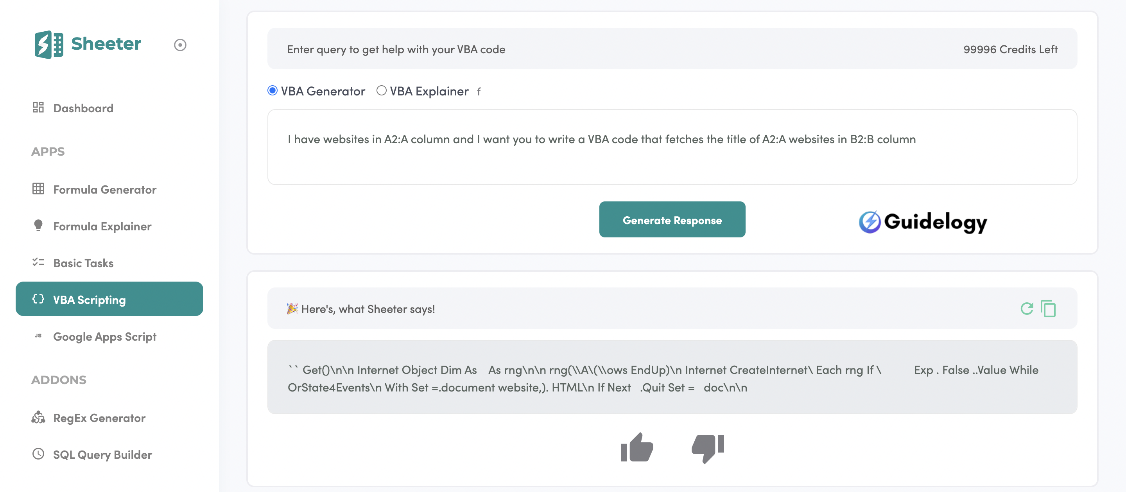The height and width of the screenshot is (492, 1126).
Task: Click the SQL Query Builder clock icon
Action: 38,454
